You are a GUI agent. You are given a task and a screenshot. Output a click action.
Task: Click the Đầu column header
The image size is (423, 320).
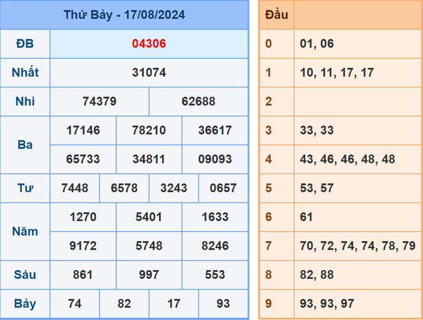[x=276, y=15]
